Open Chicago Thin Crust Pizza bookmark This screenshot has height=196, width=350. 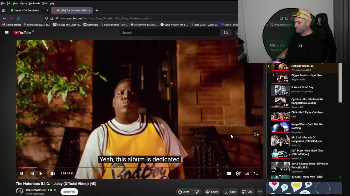(67, 25)
